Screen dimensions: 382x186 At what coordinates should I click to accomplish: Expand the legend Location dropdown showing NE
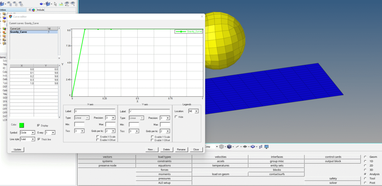point(193,111)
